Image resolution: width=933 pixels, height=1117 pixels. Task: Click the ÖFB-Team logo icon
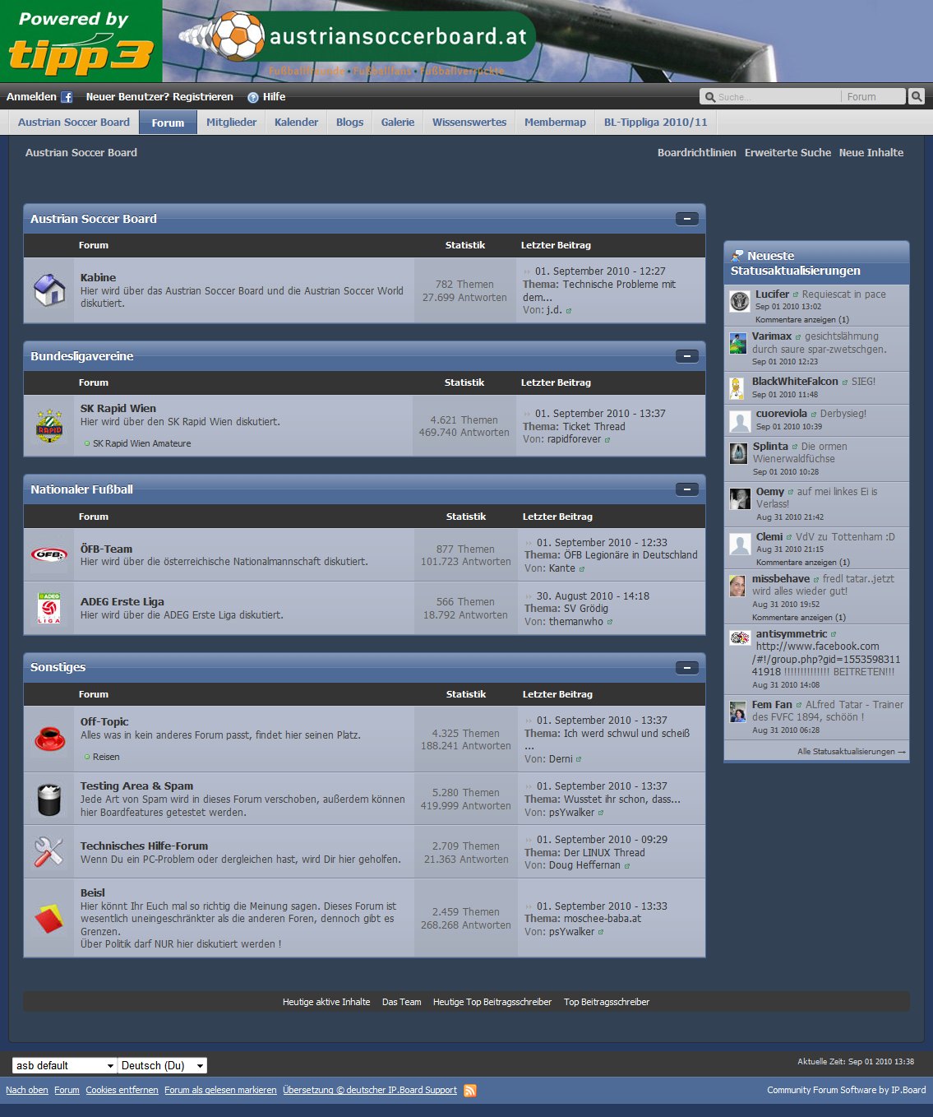coord(49,554)
